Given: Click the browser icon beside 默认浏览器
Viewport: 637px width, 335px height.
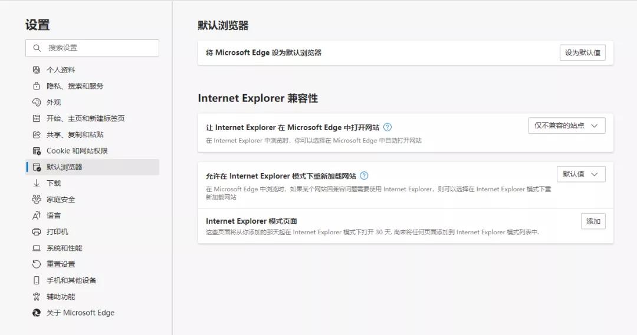Looking at the screenshot, I should pyautogui.click(x=37, y=167).
